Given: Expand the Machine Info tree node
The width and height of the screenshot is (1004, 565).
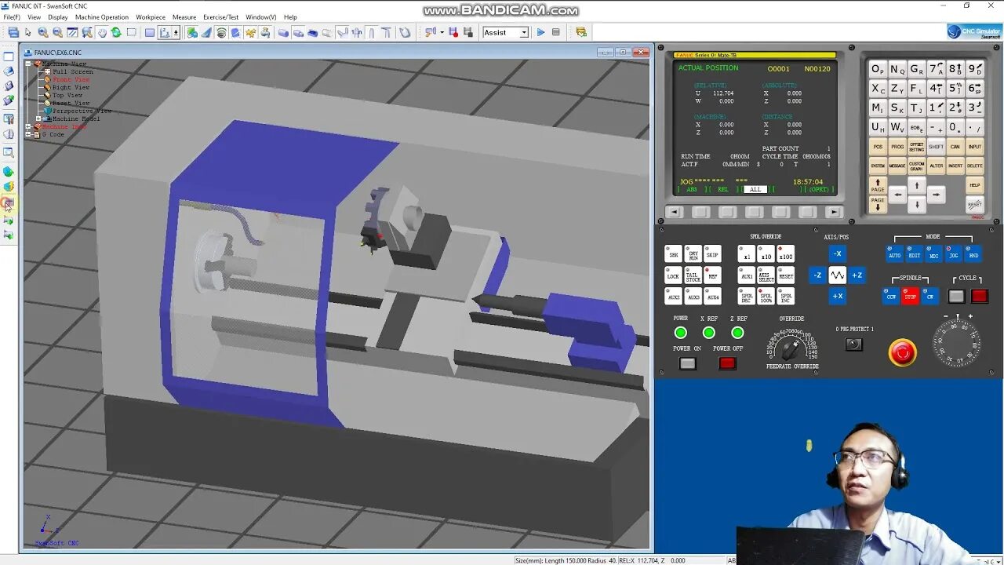Looking at the screenshot, I should (29, 126).
